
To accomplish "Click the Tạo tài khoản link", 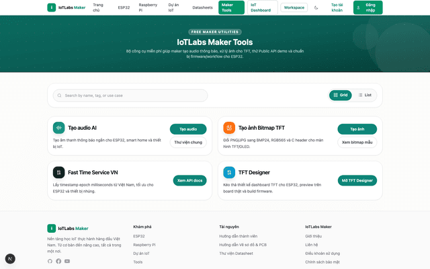I will [x=337, y=7].
